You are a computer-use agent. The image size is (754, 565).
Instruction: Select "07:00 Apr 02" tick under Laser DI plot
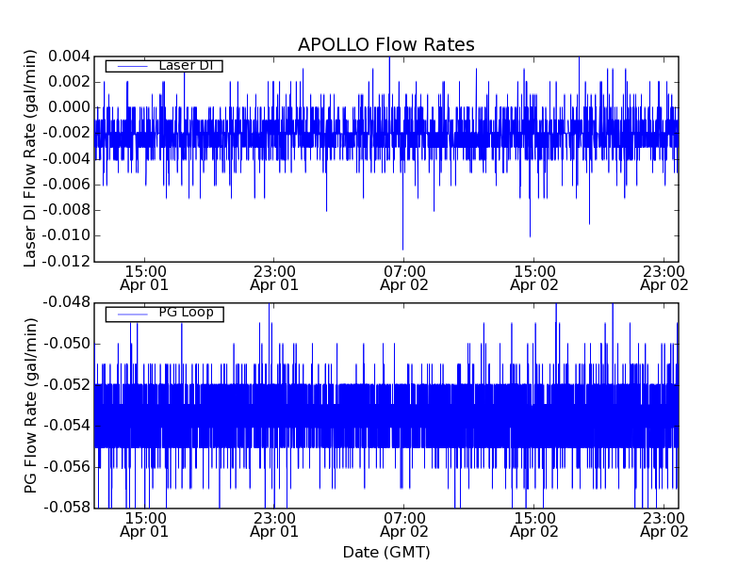(404, 278)
